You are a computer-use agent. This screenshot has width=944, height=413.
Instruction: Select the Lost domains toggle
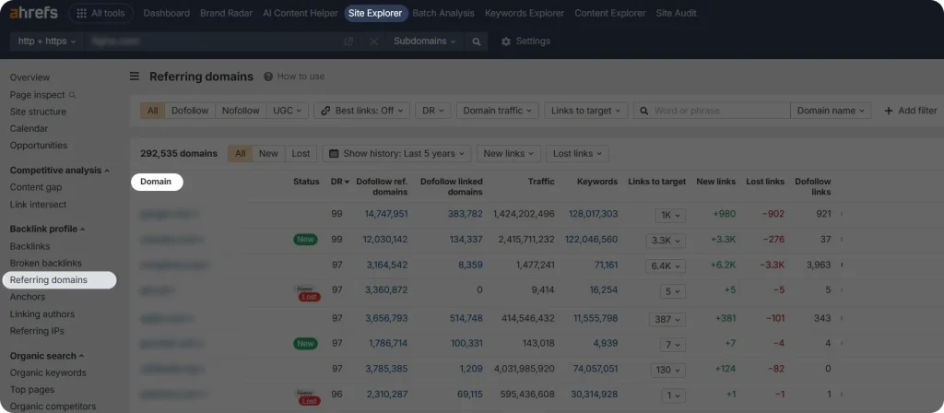[x=301, y=154]
